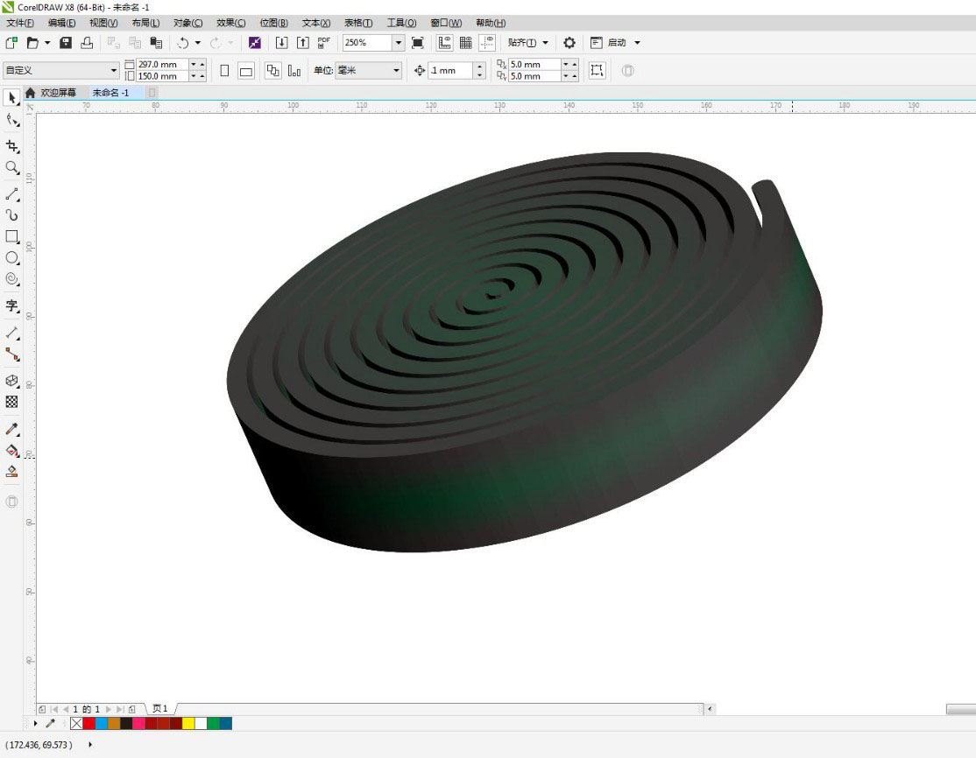Click the 贴齐 snap-to button

pyautogui.click(x=522, y=42)
